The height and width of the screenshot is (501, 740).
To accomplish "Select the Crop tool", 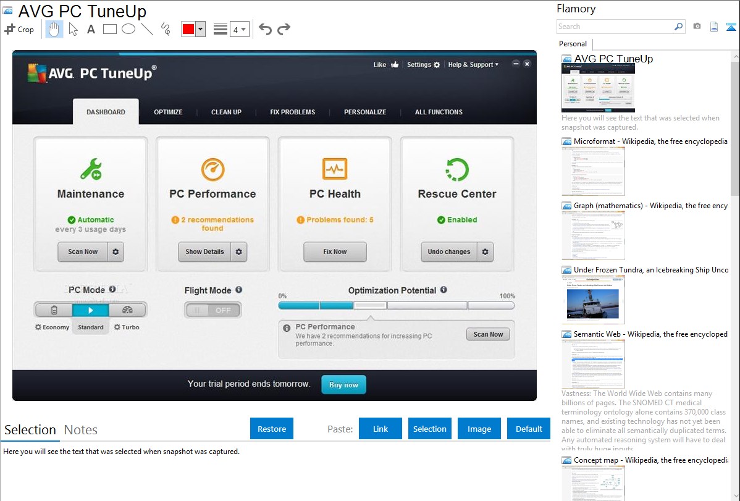I will pos(19,29).
